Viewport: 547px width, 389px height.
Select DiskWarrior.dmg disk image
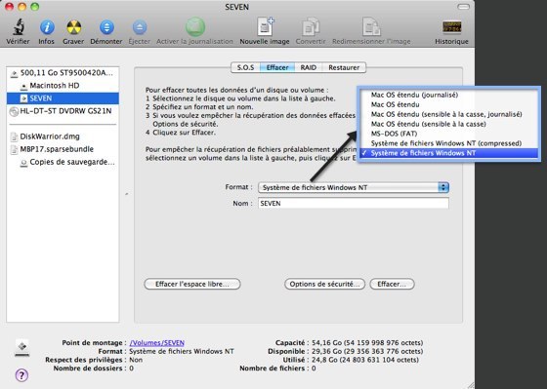point(63,136)
